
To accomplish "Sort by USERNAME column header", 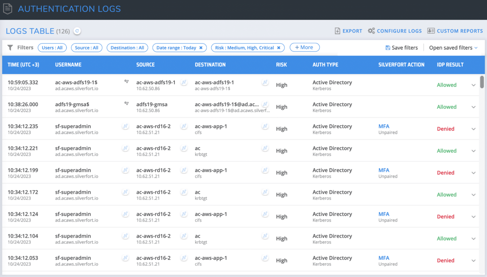I will point(68,65).
